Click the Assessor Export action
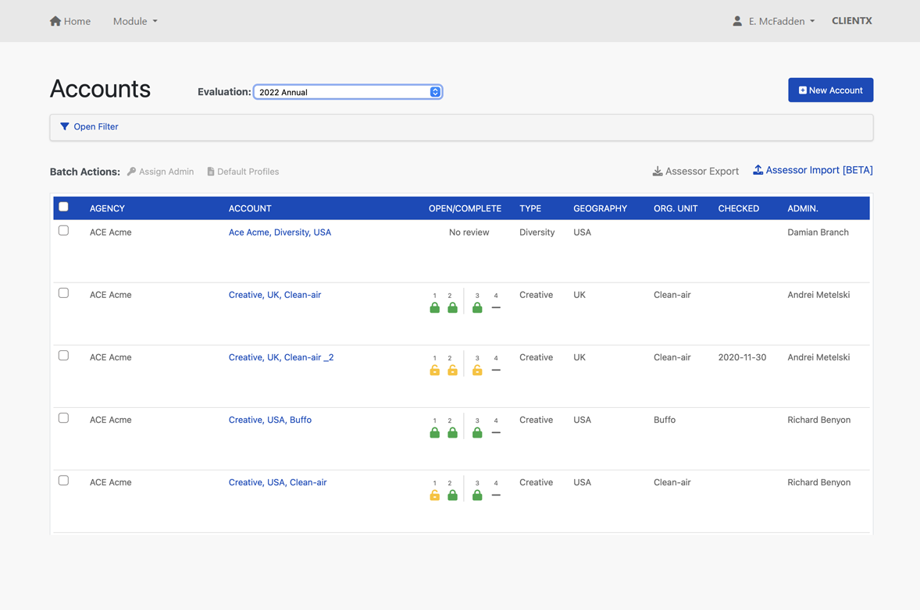920x610 pixels. (x=696, y=171)
